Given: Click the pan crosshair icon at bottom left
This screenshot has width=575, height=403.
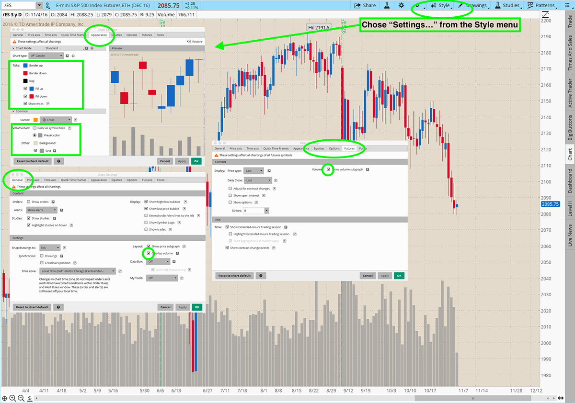Looking at the screenshot, I should [5, 398].
